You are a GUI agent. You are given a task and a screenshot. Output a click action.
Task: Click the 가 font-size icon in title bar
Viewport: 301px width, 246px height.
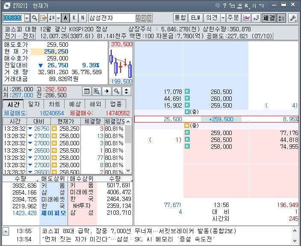[254, 6]
